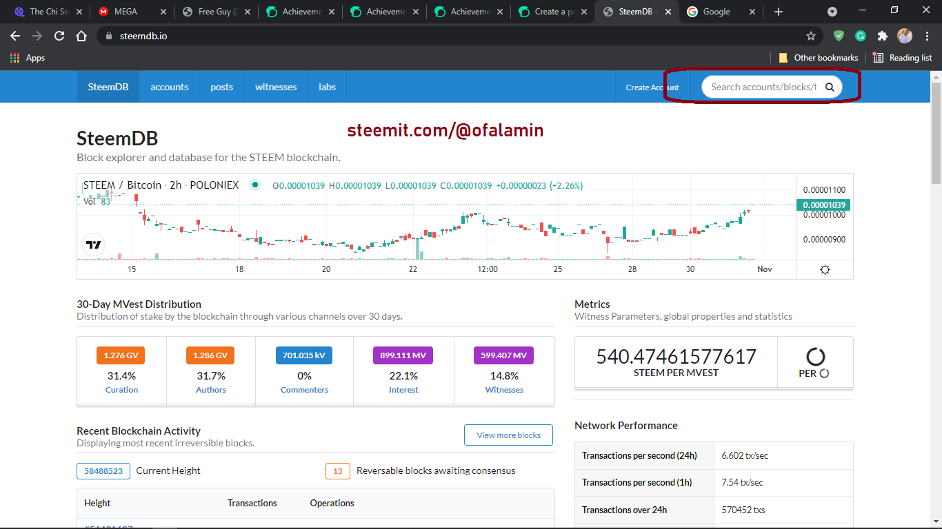Go to browser home page

(x=81, y=36)
